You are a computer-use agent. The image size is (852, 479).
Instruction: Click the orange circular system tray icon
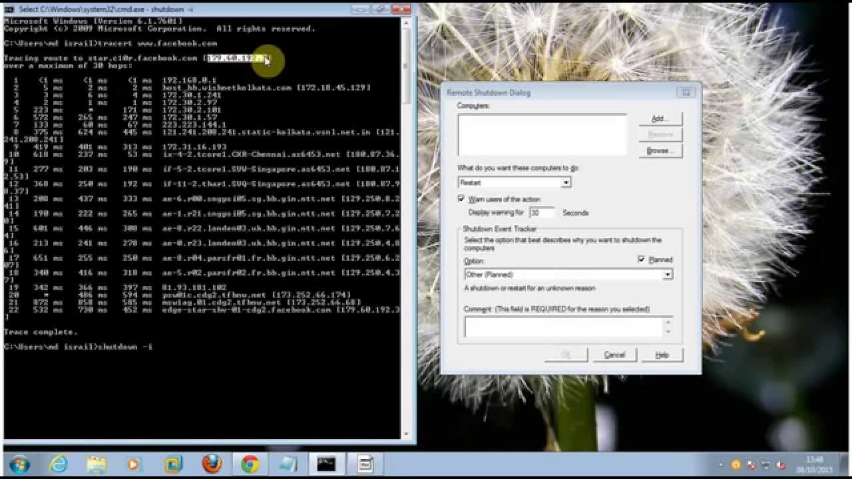(736, 464)
